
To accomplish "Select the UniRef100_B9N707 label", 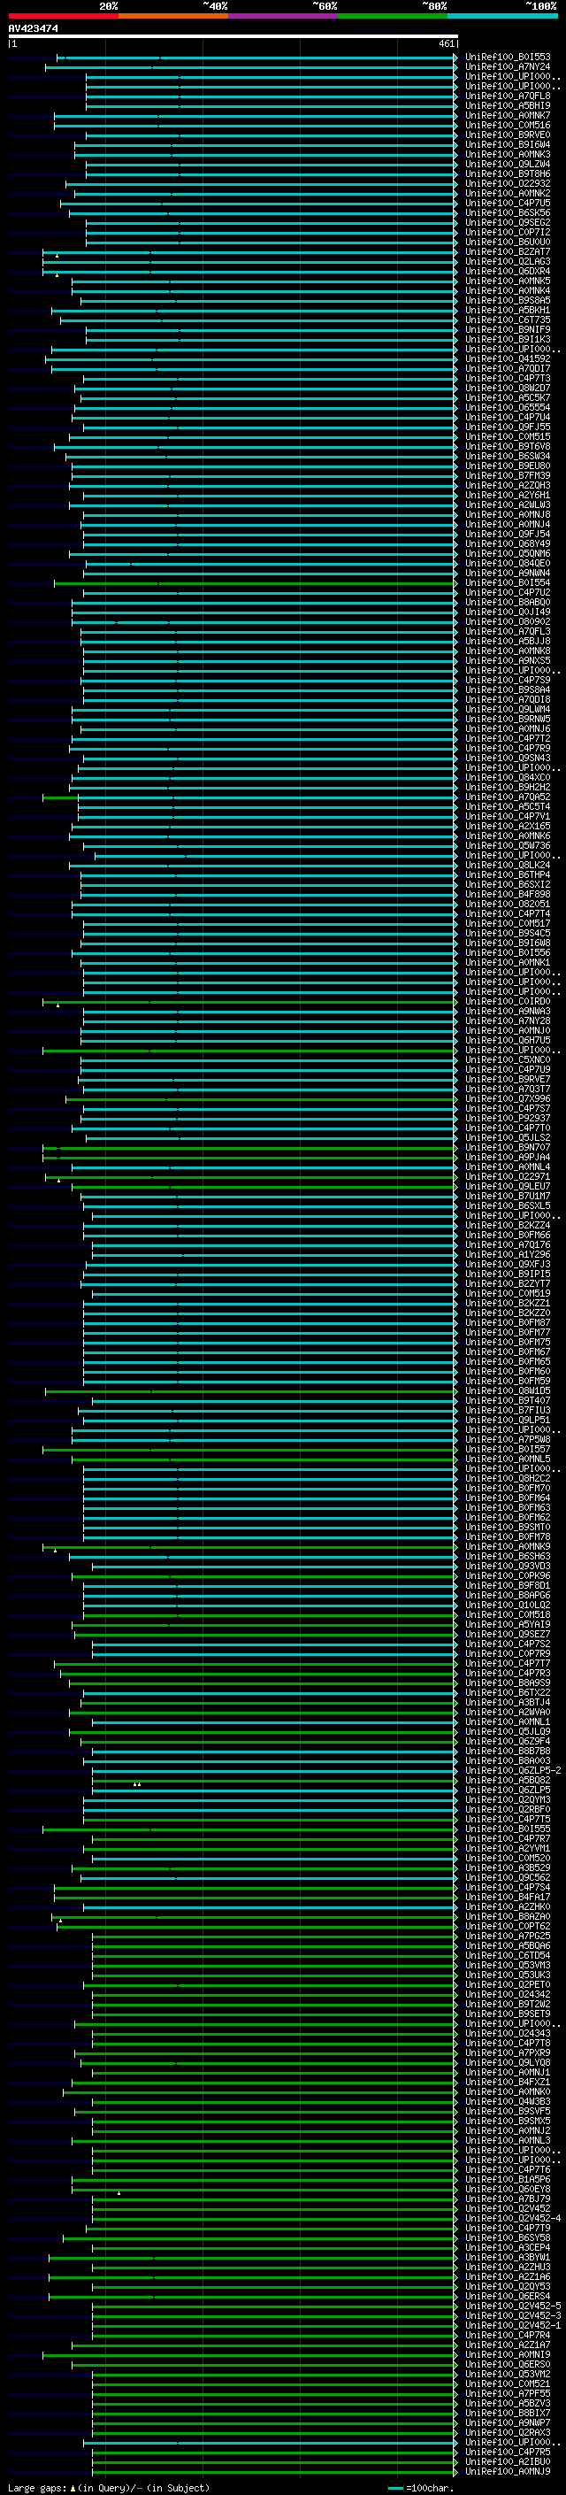I will click(508, 1147).
